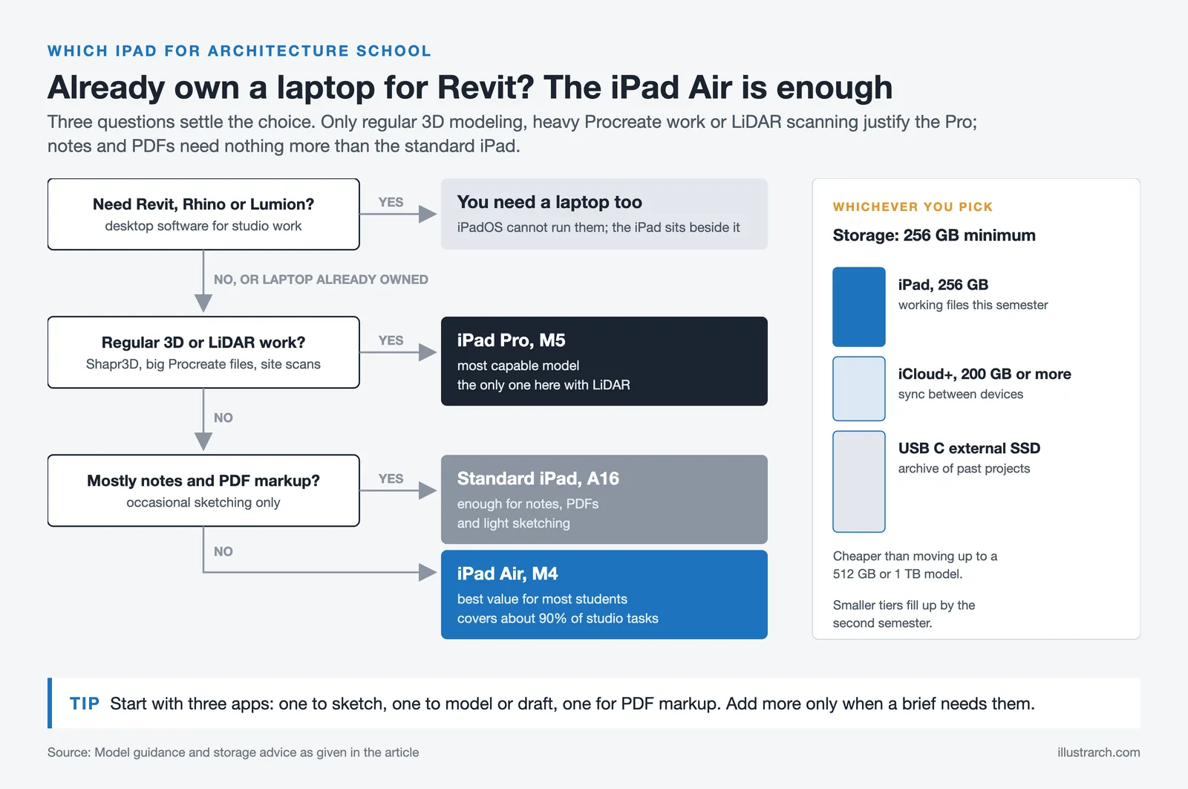Screen dimensions: 1188x789
Task: Click the 'NO, OR LAPTOP ALREADY OWNED' connector label
Action: pos(321,279)
